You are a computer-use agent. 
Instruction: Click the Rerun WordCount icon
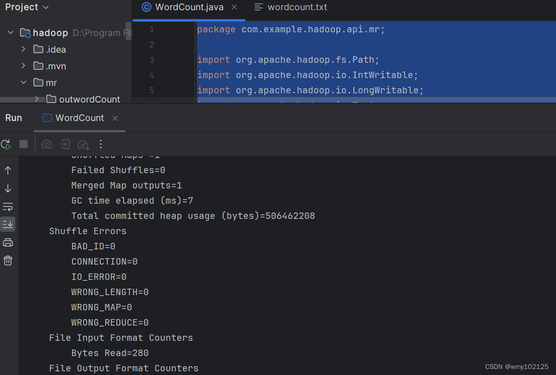pos(6,144)
